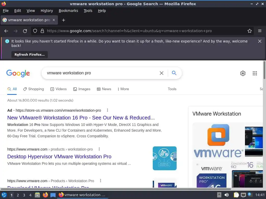
Task: Switch to workspace 4
Action: (30, 195)
